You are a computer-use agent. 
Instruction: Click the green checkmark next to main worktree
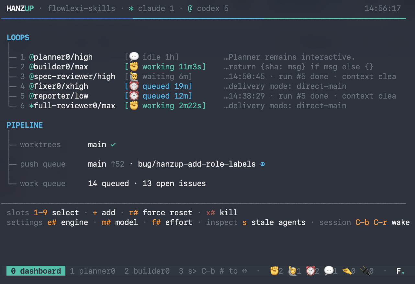(x=113, y=145)
